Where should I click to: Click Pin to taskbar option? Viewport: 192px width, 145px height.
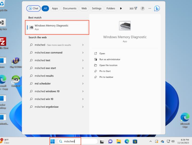[106, 77]
